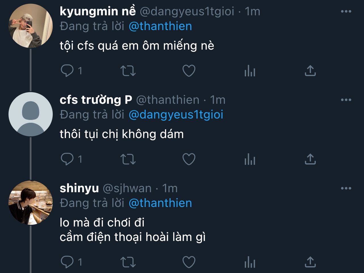Share cfs trường P's tweet
The width and height of the screenshot is (364, 273).
point(310,159)
